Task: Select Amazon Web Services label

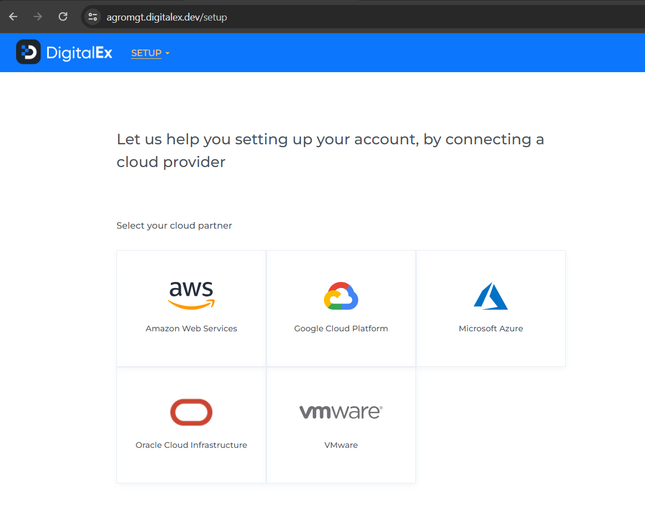Action: [x=191, y=329]
